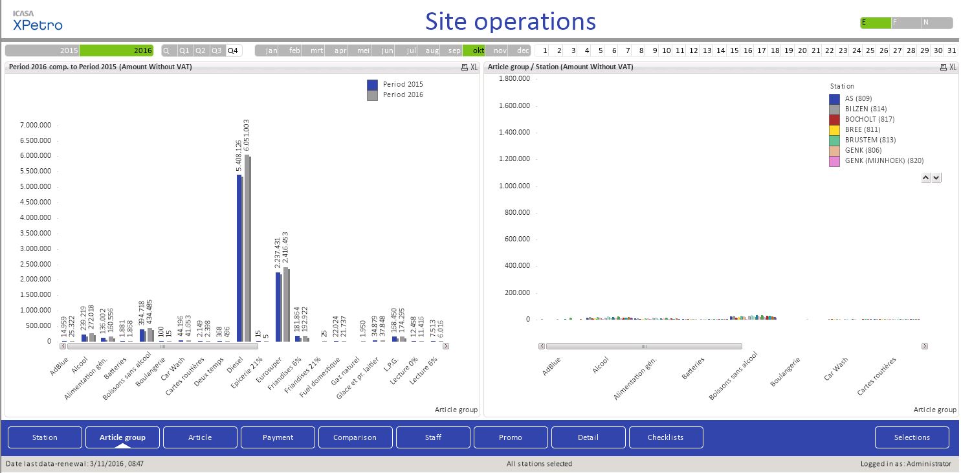961x473 pixels.
Task: Open the Checklists tab
Action: coord(666,437)
